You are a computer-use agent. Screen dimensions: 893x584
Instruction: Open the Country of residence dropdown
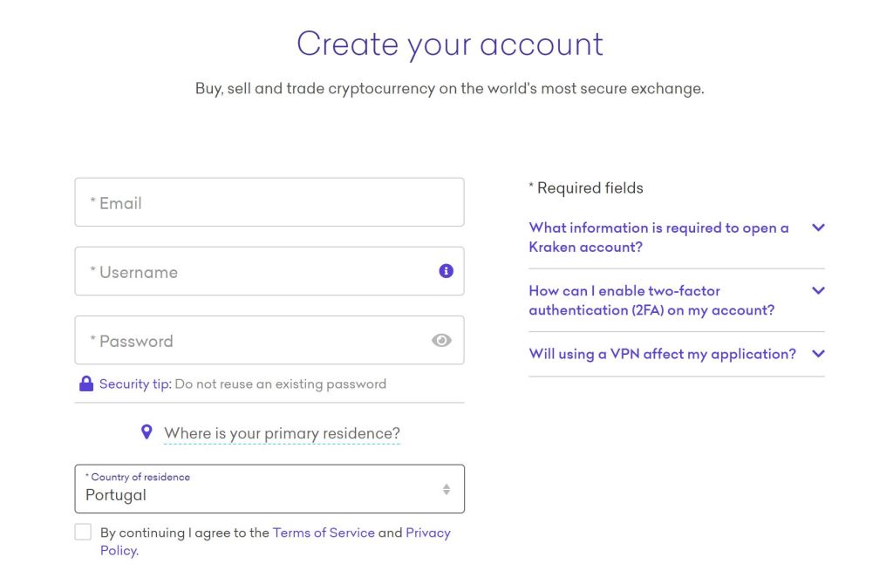pos(262,489)
